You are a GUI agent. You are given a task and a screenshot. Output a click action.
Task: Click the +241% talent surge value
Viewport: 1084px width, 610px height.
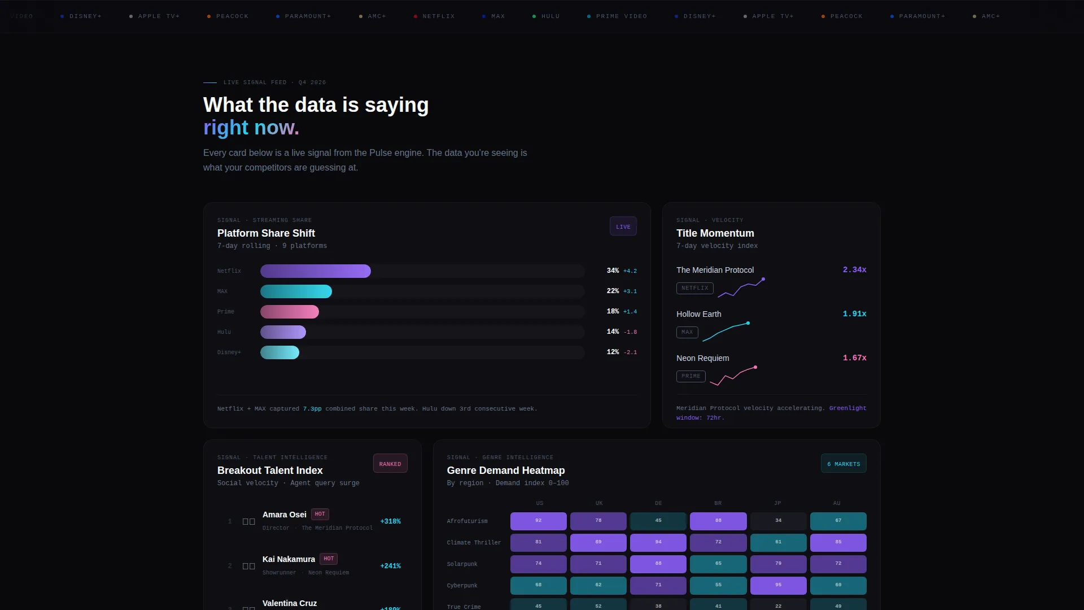tap(390, 566)
